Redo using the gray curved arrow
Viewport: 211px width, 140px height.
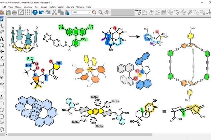tap(48, 12)
